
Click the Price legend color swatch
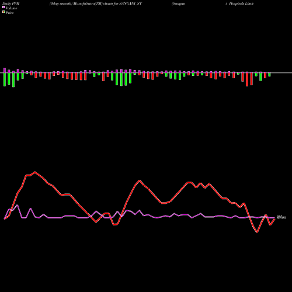4,12
